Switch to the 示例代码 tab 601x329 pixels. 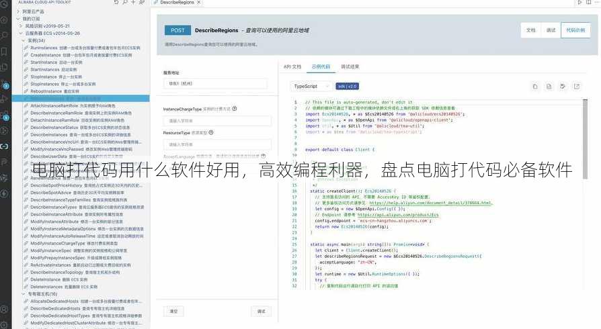tap(321, 66)
